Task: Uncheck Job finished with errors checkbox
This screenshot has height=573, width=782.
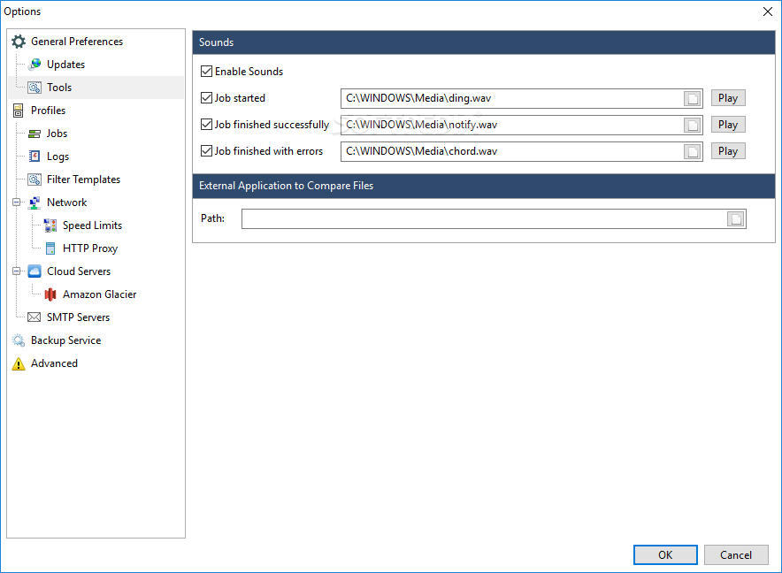Action: point(206,150)
